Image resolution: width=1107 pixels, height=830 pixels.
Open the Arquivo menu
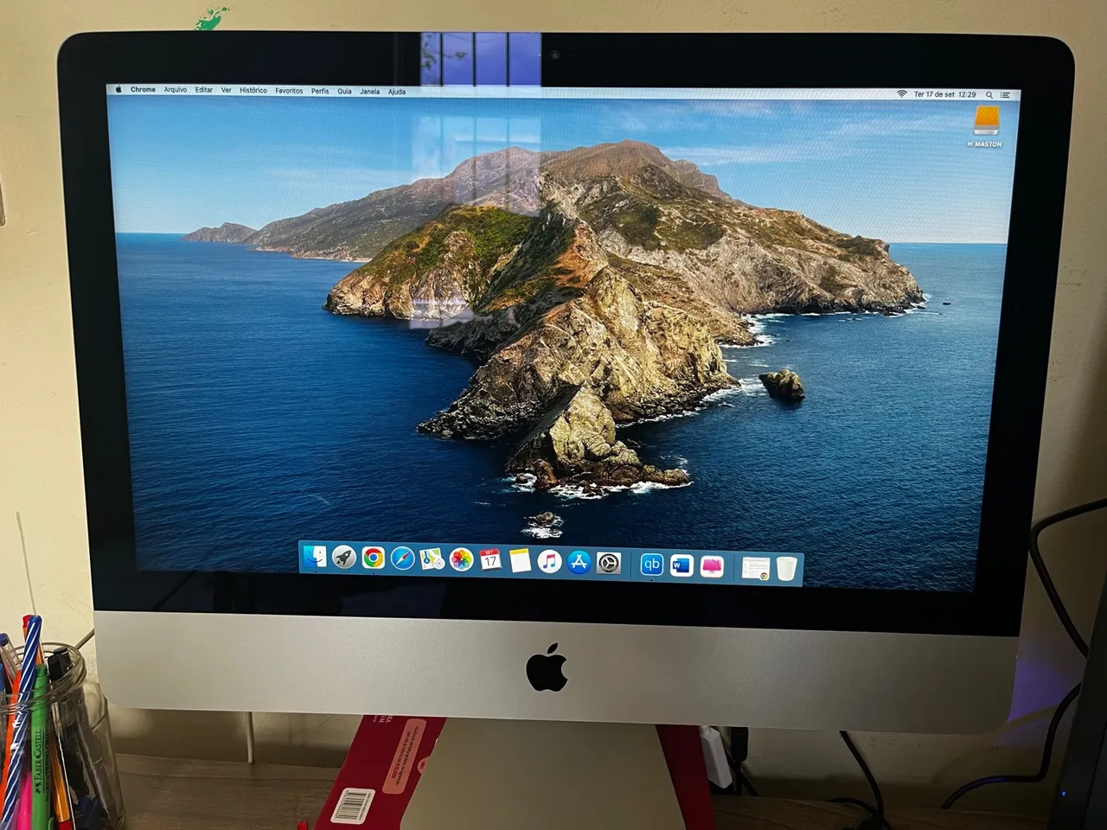click(176, 90)
